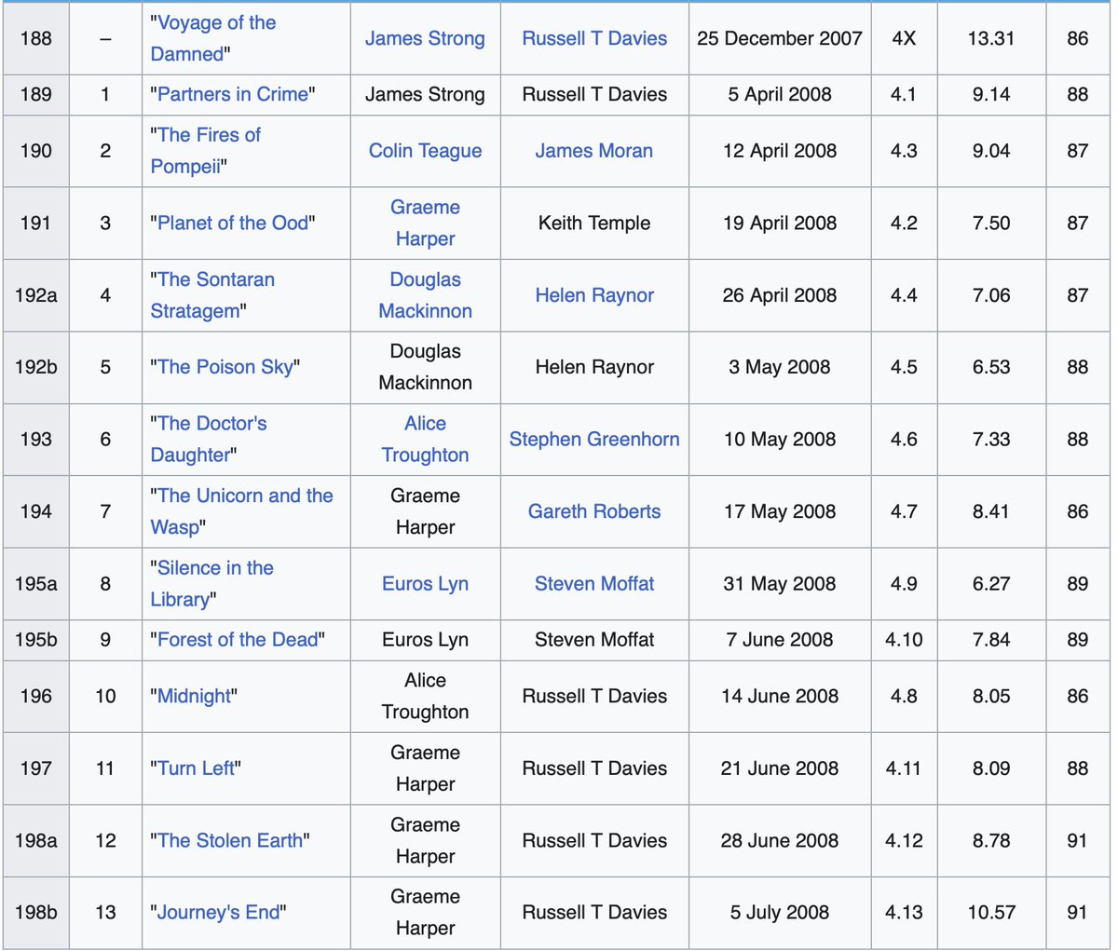This screenshot has height=951, width=1118.
Task: Select the "31 May 2008" date cell
Action: [780, 584]
